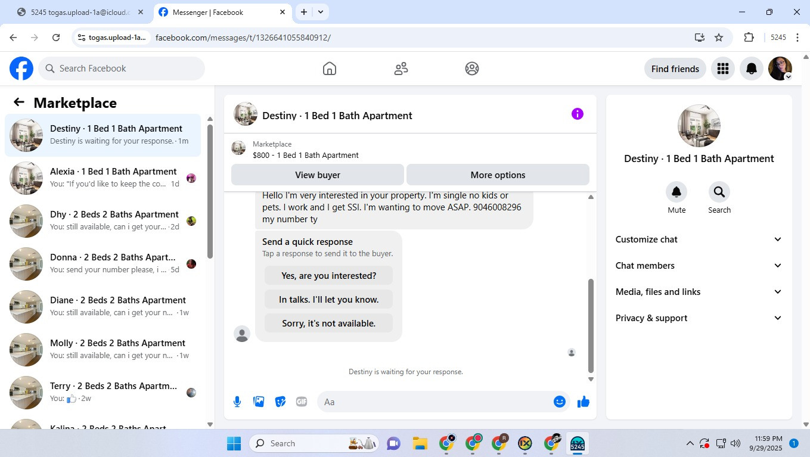
Task: Open Destiny 1 Bed 1 Bath chat
Action: click(x=103, y=135)
